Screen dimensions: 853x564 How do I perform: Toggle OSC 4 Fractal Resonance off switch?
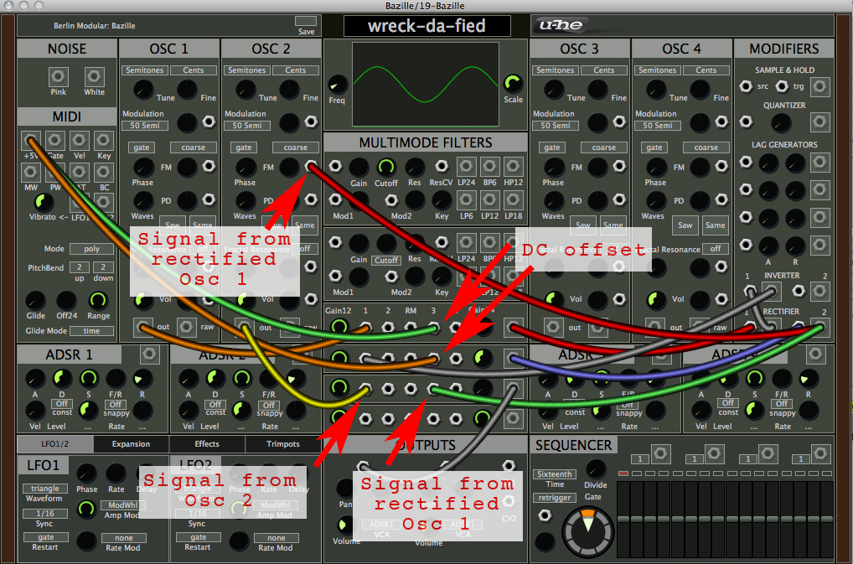point(716,249)
